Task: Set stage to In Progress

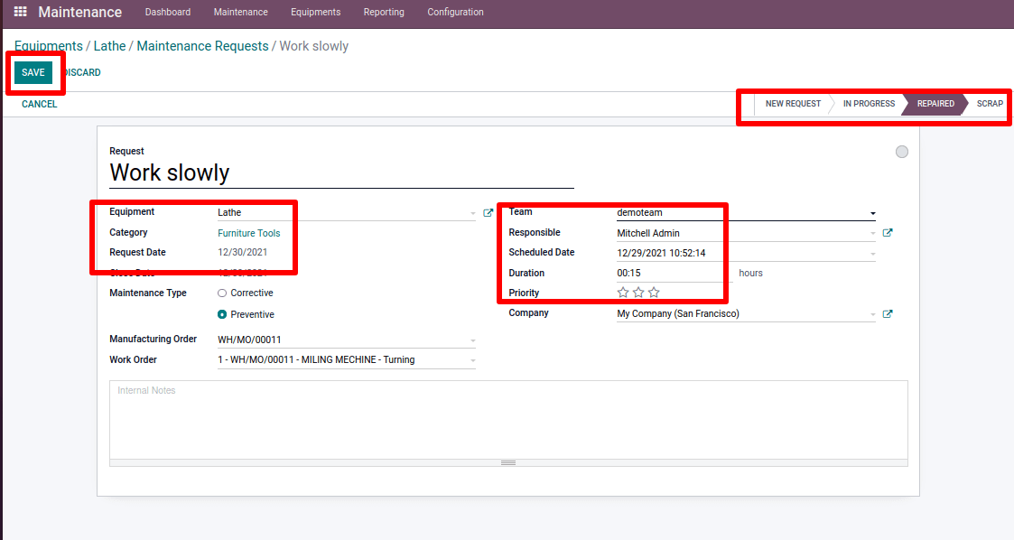Action: point(868,104)
